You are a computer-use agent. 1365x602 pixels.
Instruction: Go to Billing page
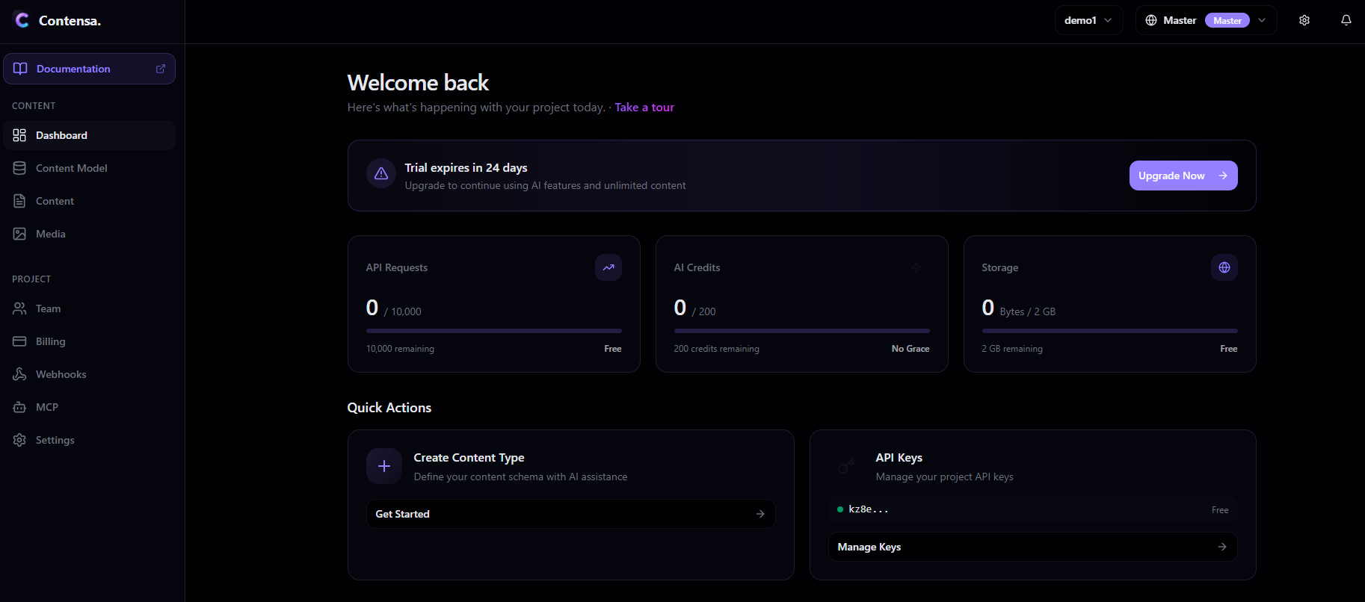[89, 341]
